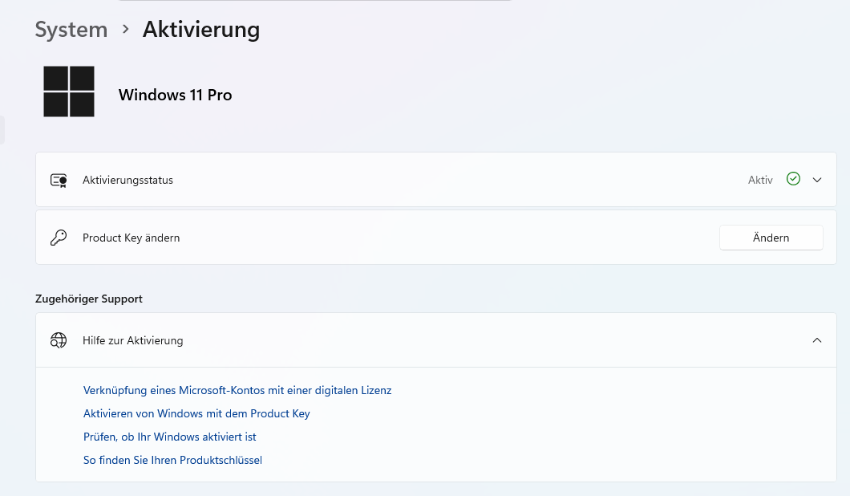This screenshot has width=850, height=496.
Task: Click the Aktivierung page title
Action: click(201, 30)
